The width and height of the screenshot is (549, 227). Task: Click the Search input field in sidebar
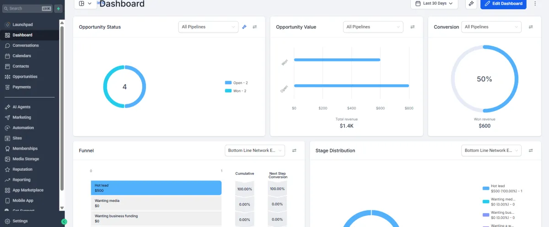coord(27,9)
